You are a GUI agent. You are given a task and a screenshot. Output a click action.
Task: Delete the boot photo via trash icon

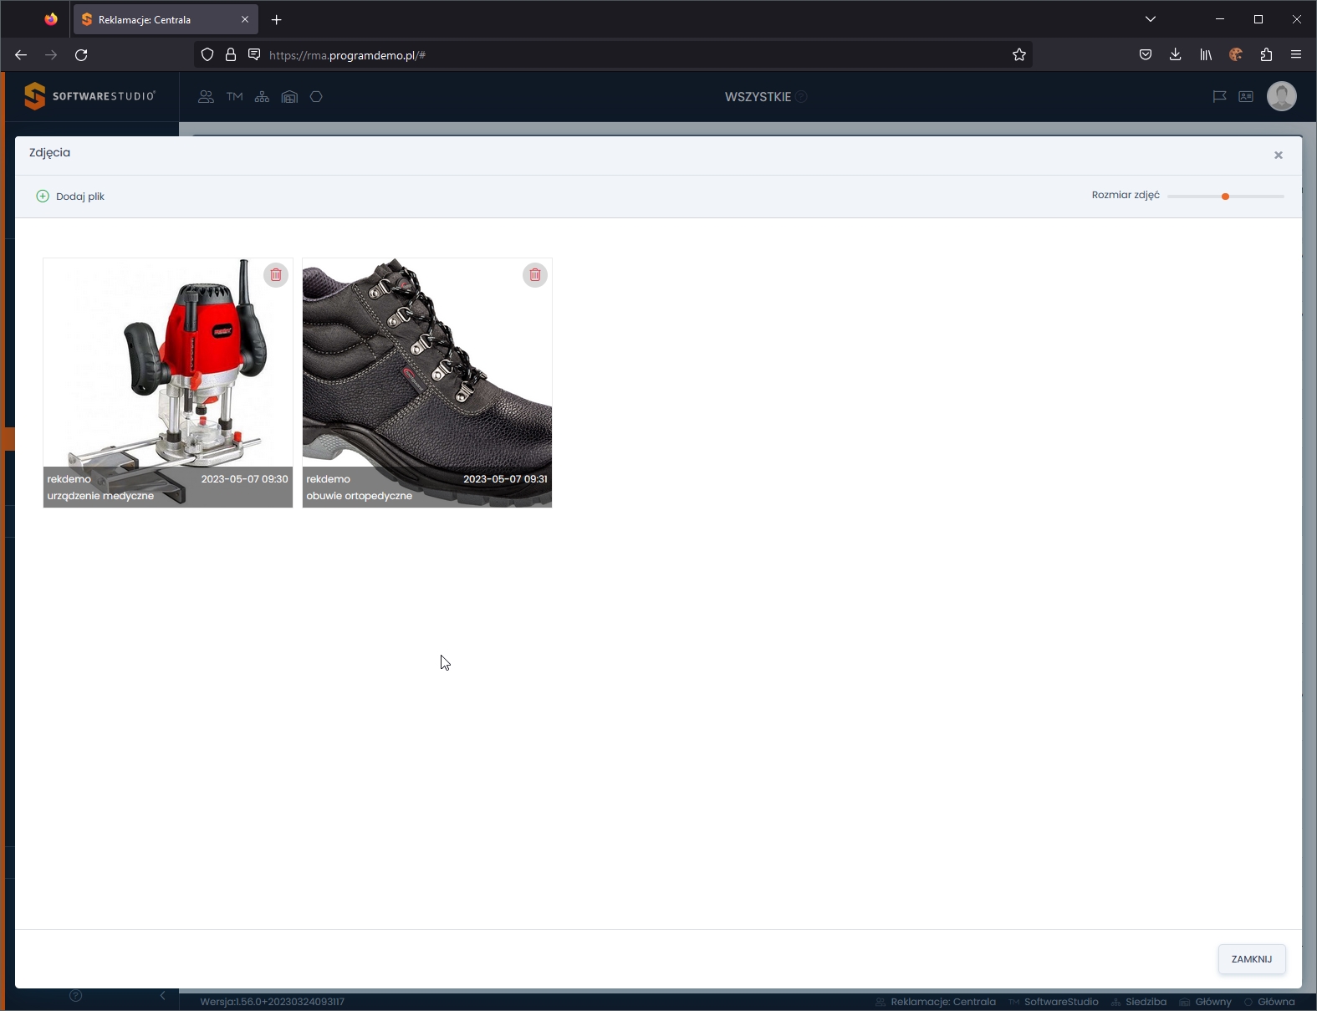pyautogui.click(x=535, y=275)
